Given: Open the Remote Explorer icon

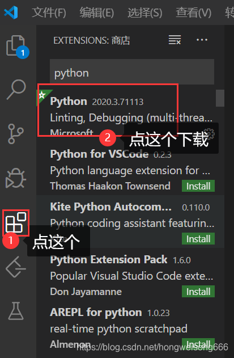Looking at the screenshot, I should 16,267.
